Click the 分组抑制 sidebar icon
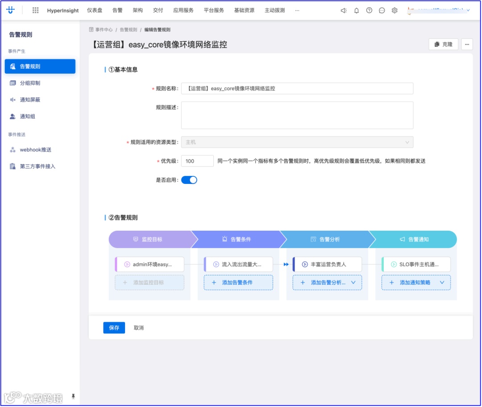The width and height of the screenshot is (482, 407). pyautogui.click(x=12, y=83)
